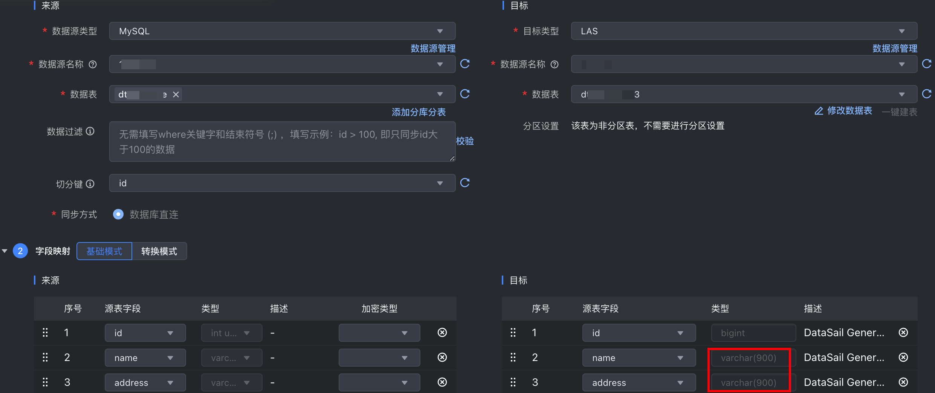
Task: Open source field dropdown showing name
Action: tap(145, 358)
